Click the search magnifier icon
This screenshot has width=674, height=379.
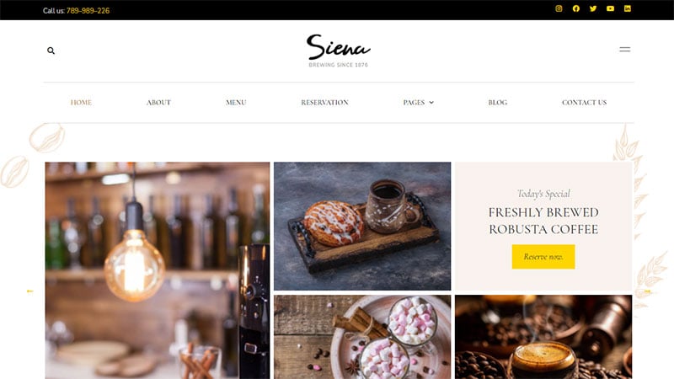pos(51,51)
